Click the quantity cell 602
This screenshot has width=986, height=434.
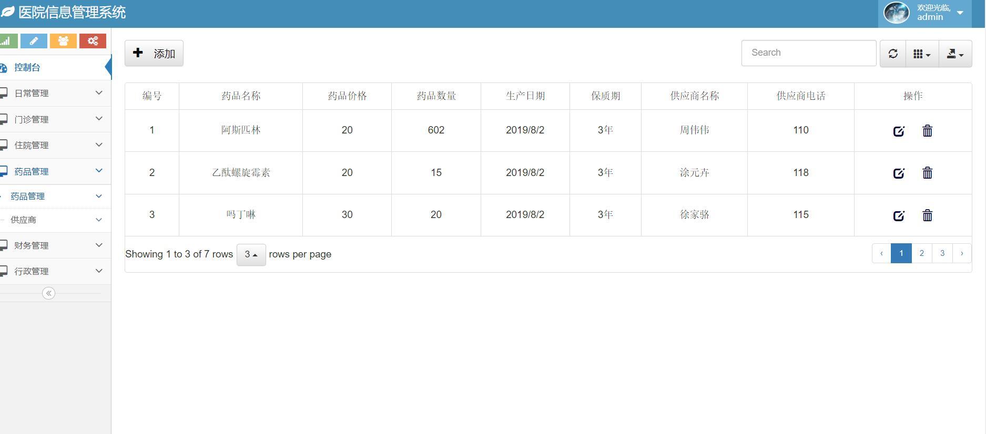436,130
